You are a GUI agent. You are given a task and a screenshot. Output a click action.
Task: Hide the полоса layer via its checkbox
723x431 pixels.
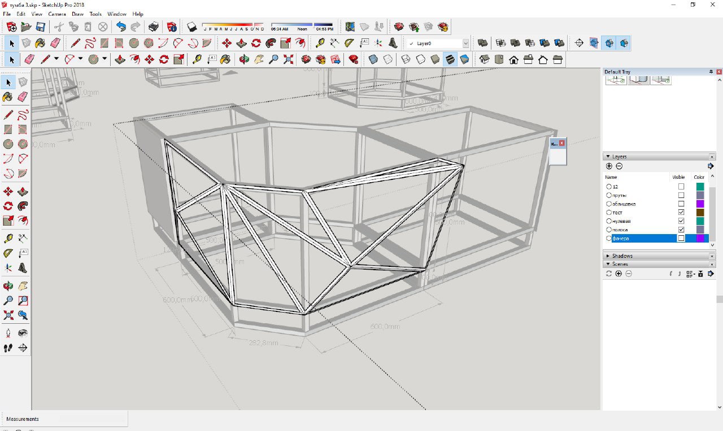[681, 230]
